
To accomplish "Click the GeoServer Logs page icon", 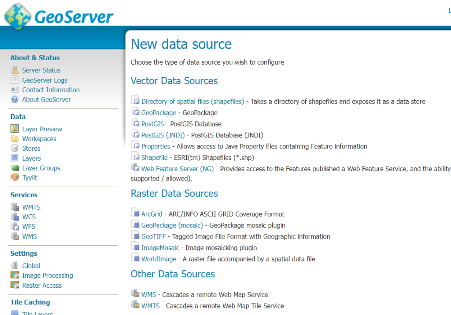I will tap(15, 80).
